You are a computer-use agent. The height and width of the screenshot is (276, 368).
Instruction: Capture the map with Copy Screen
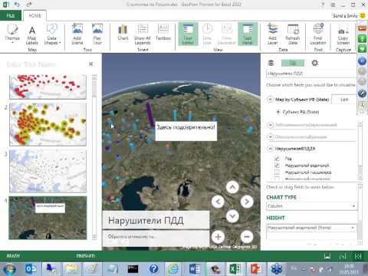pos(343,34)
